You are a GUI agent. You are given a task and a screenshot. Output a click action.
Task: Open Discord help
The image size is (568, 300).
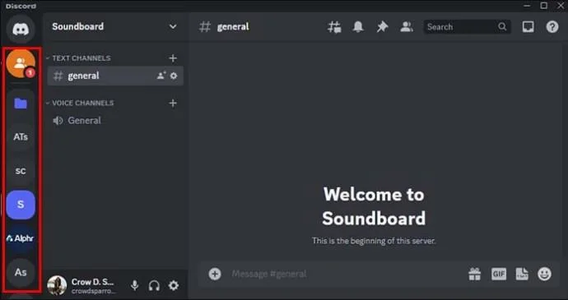pyautogui.click(x=552, y=27)
